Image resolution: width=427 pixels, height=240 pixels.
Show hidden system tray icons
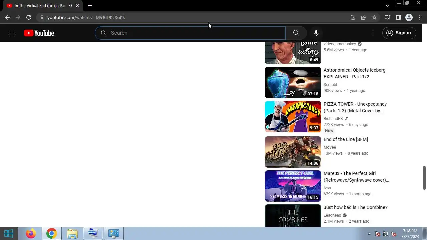(x=369, y=234)
